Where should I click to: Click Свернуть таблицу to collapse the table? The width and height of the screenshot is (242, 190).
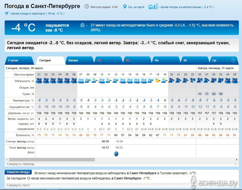click(x=21, y=164)
